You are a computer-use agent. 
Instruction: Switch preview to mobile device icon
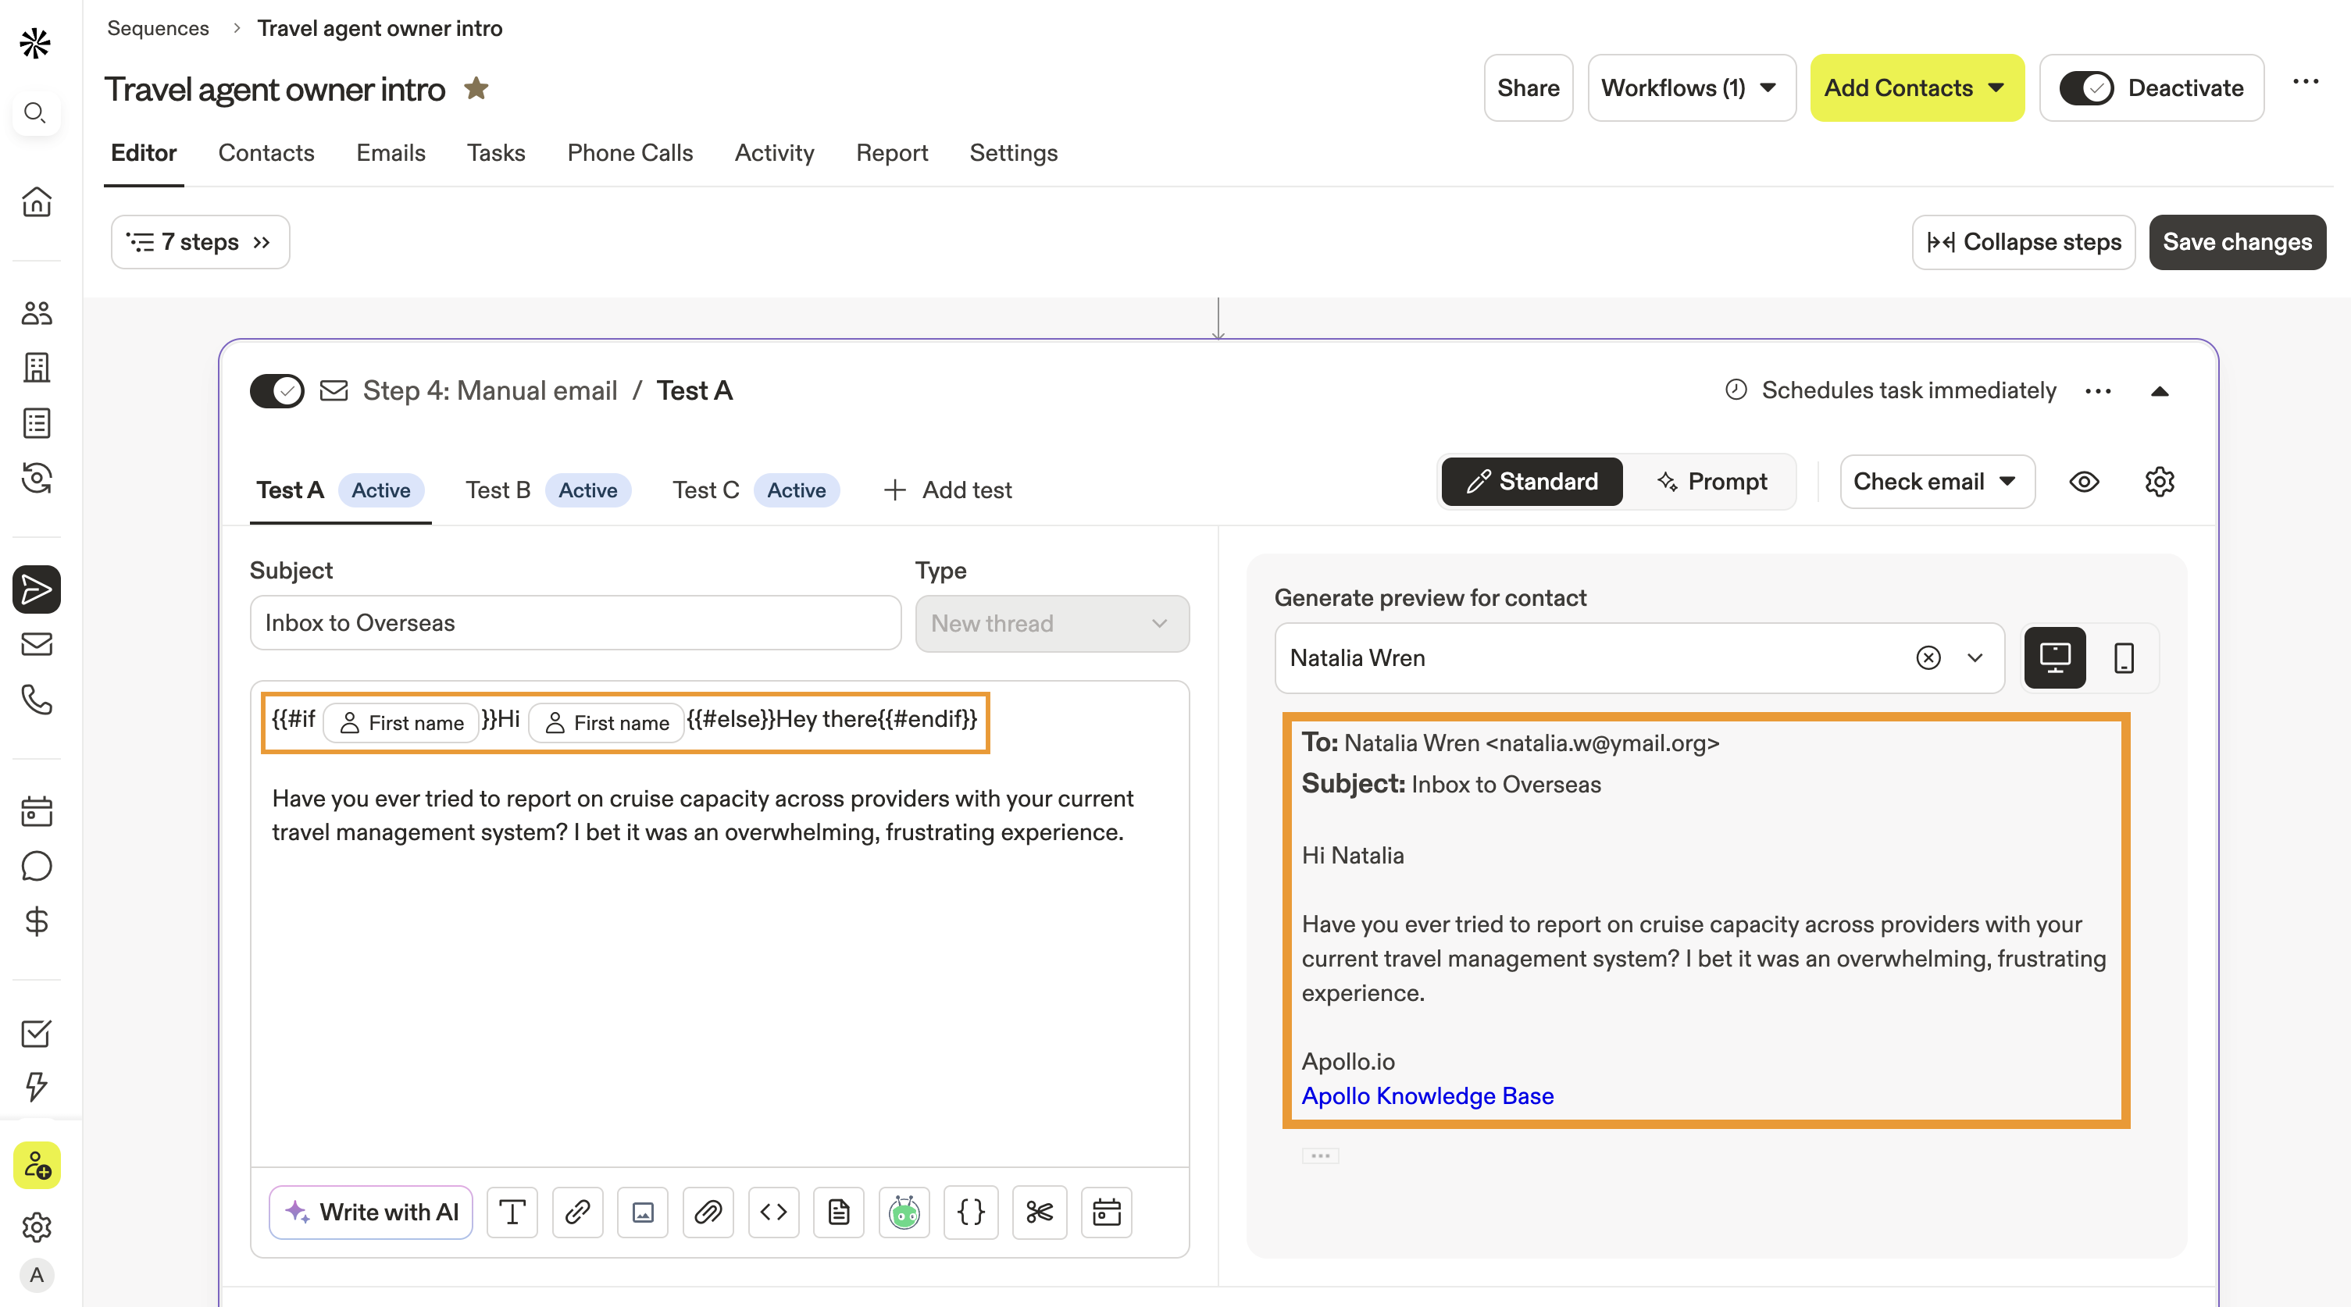(x=2123, y=657)
